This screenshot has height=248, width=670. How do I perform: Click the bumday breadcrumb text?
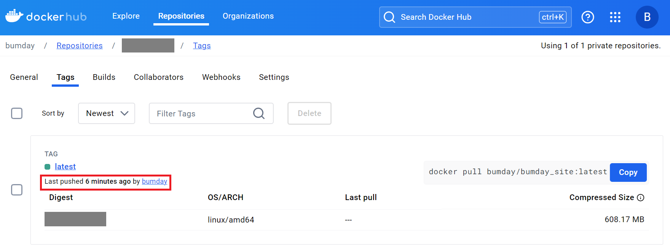coord(20,46)
